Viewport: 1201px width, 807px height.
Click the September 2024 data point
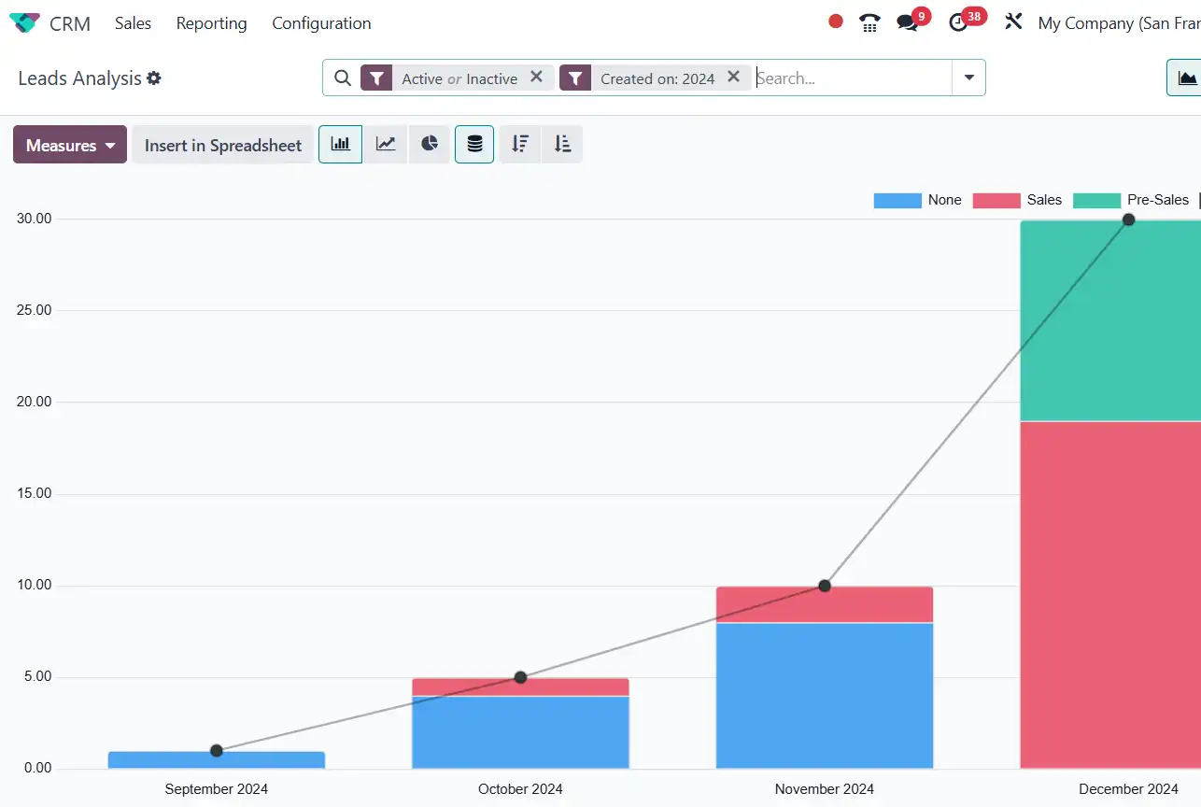tap(217, 750)
